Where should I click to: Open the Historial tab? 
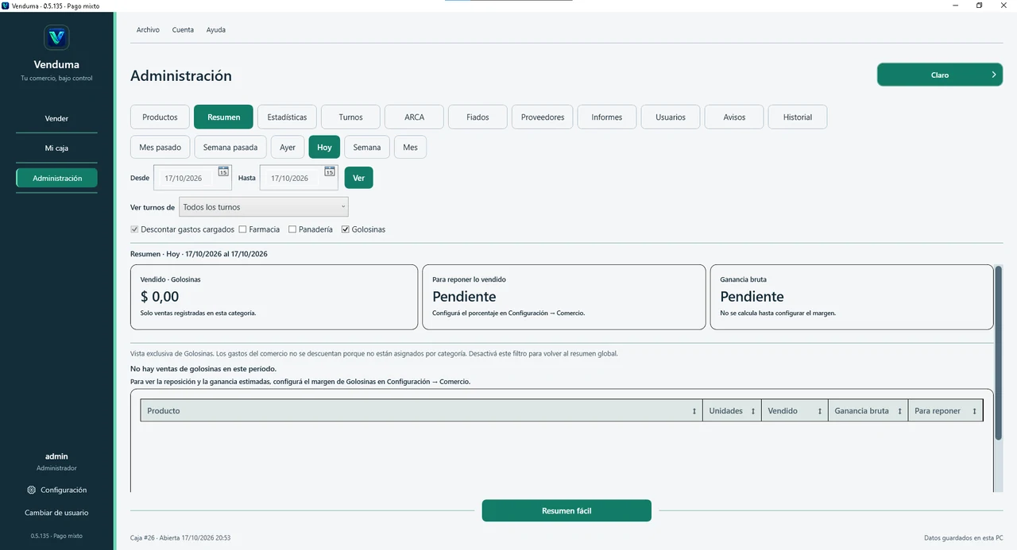(x=798, y=117)
